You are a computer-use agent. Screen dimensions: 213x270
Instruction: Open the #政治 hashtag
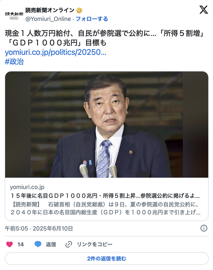pos(14,62)
